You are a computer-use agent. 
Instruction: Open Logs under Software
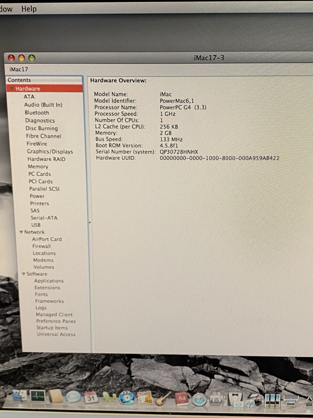(41, 308)
